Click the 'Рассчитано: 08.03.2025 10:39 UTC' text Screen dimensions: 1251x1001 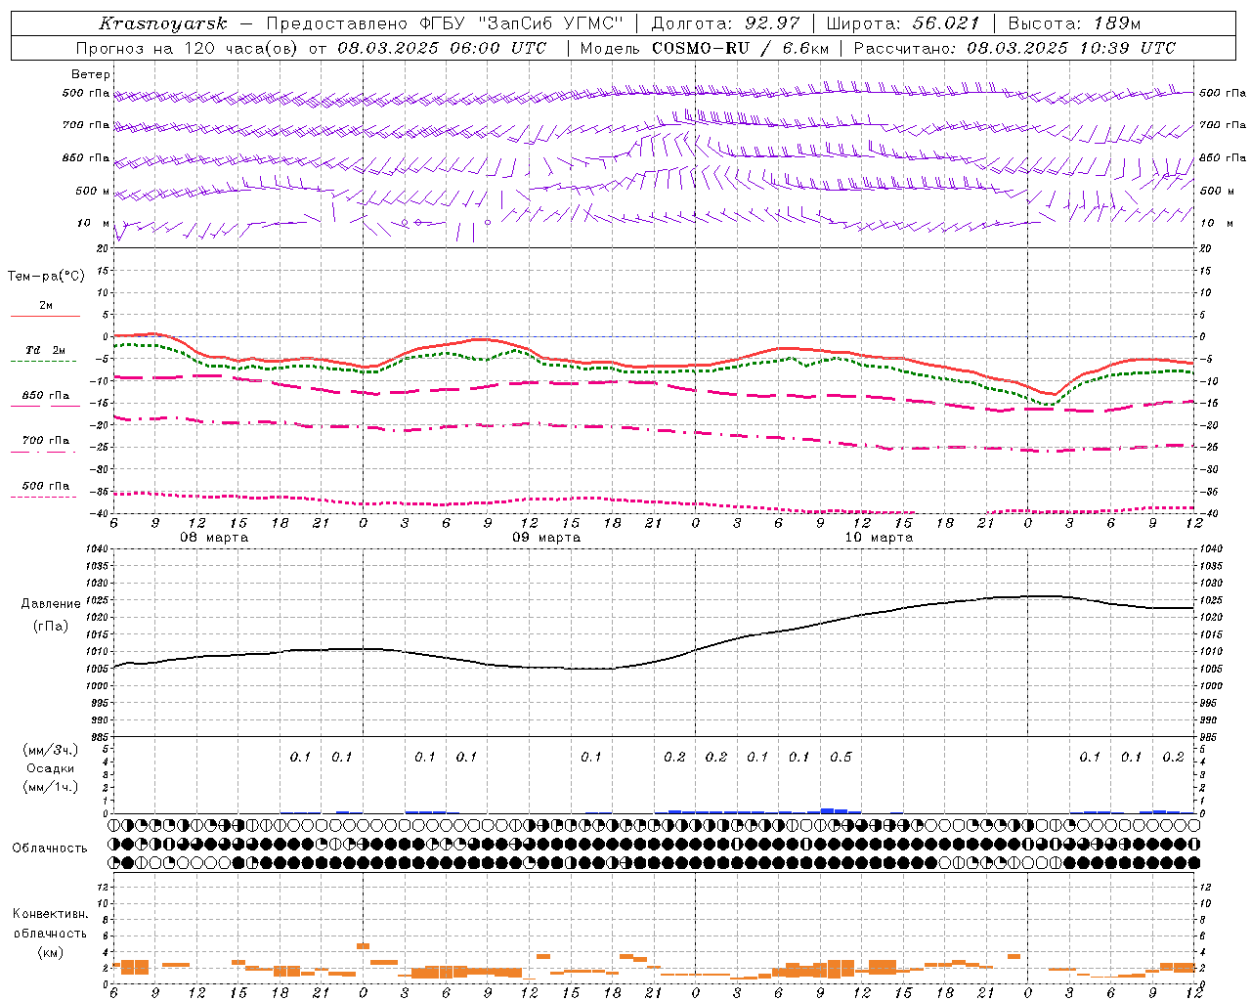click(1014, 48)
